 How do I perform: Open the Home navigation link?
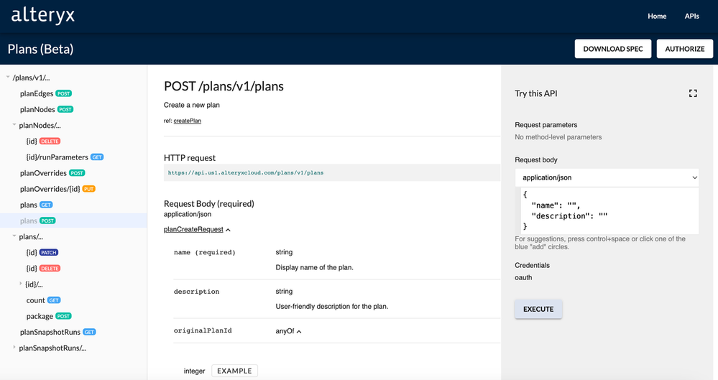[657, 16]
